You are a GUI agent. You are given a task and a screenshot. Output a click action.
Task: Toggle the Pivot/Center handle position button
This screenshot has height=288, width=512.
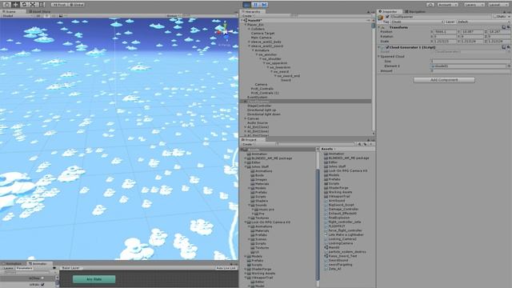[x=58, y=5]
